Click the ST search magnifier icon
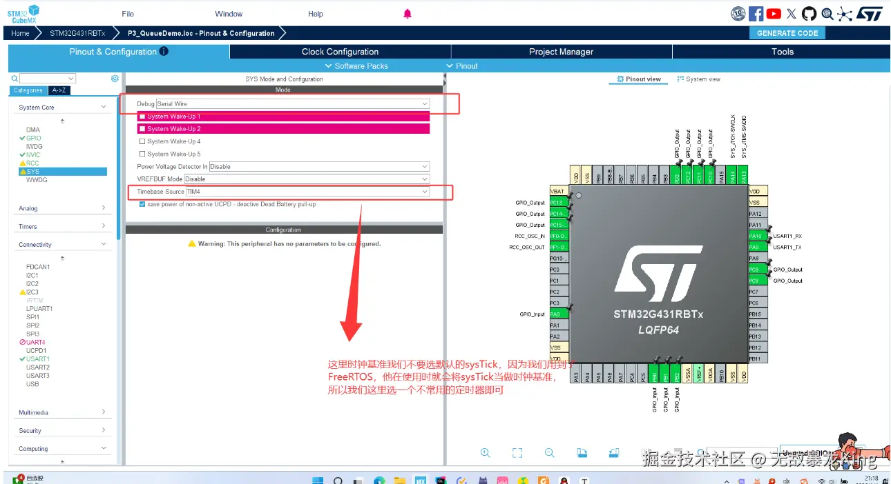This screenshot has height=484, width=891. (827, 14)
